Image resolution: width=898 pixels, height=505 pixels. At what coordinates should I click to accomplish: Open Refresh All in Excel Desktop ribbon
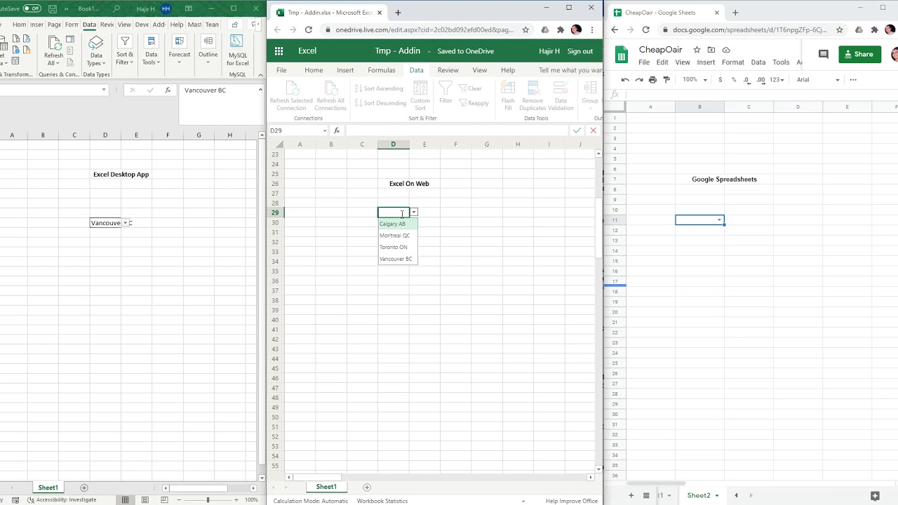(x=53, y=50)
